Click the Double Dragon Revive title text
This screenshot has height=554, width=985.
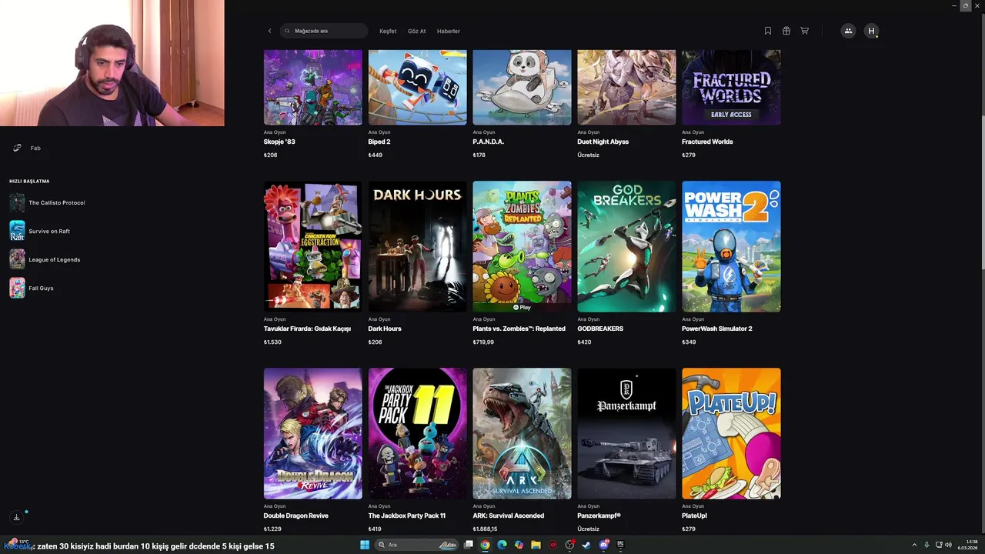coord(296,516)
